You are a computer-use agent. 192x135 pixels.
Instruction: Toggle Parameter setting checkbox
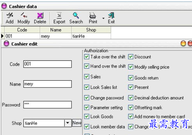87,108
